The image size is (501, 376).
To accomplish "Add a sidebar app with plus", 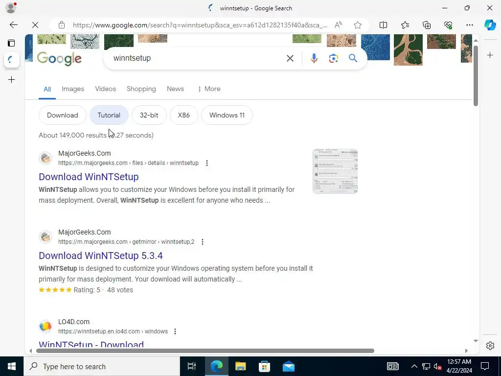I will [x=490, y=55].
